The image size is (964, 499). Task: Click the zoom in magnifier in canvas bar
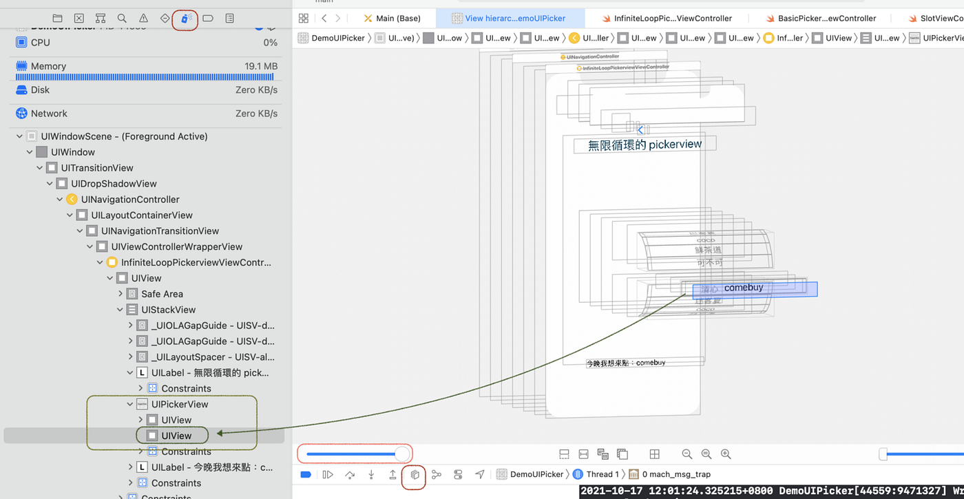pyautogui.click(x=725, y=454)
